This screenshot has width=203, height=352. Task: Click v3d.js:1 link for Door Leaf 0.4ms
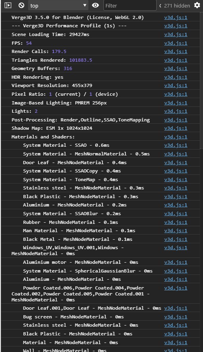pyautogui.click(x=176, y=163)
